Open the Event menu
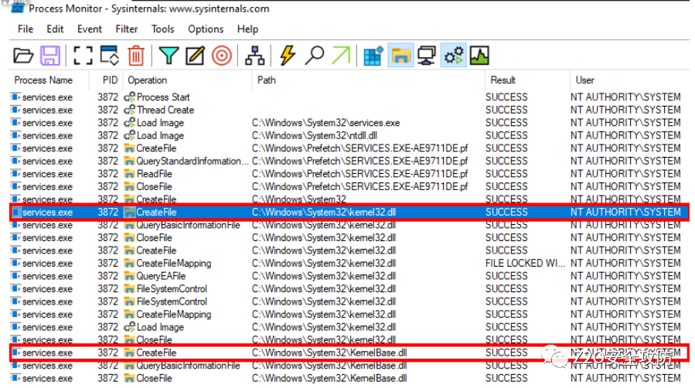Screen dimensions: 695x388 tap(90, 29)
